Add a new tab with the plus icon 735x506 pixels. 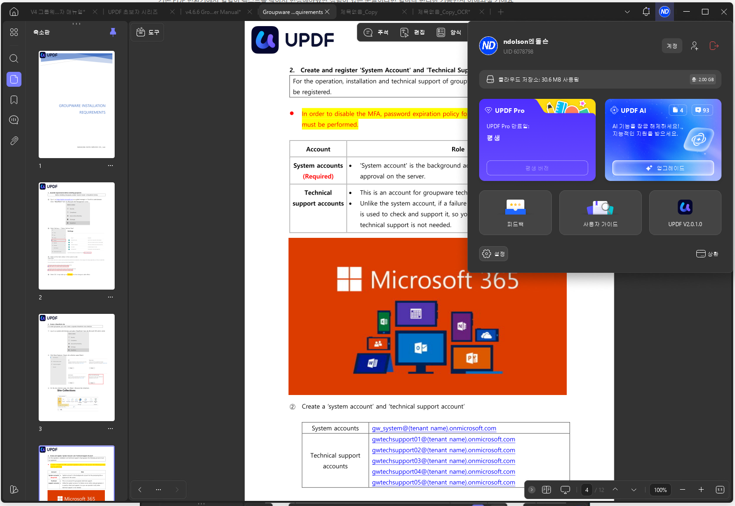pyautogui.click(x=501, y=12)
